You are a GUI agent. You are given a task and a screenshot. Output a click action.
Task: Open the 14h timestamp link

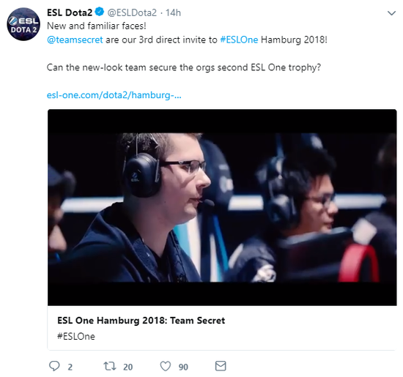coord(173,12)
